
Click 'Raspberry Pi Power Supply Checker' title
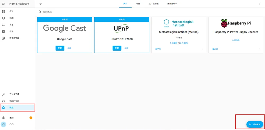tap(236, 32)
